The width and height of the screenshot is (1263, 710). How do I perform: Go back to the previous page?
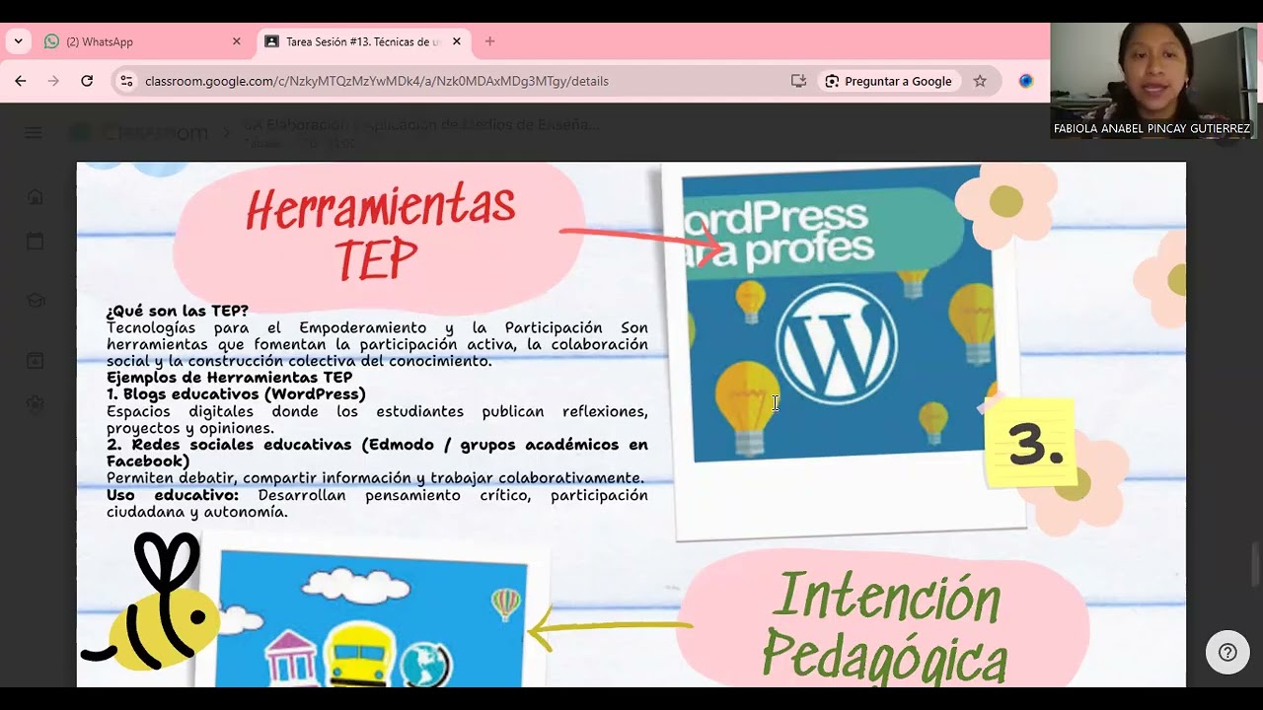(x=21, y=81)
